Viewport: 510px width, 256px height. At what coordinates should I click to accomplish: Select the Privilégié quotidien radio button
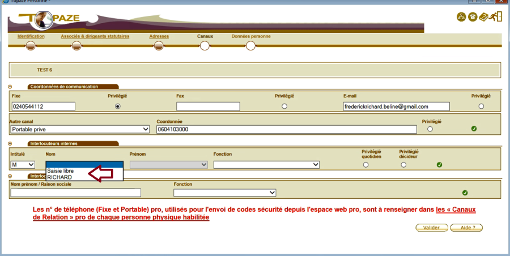[x=365, y=165]
